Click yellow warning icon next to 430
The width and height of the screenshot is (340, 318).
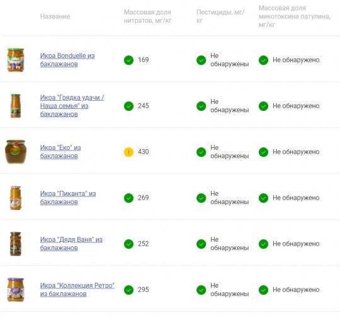(x=128, y=152)
